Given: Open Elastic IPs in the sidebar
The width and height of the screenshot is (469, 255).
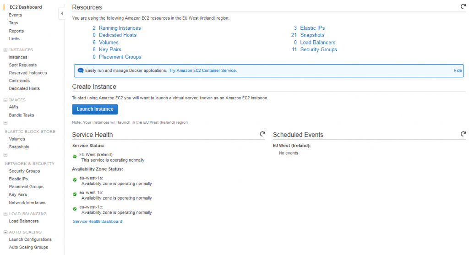Looking at the screenshot, I should coord(18,179).
